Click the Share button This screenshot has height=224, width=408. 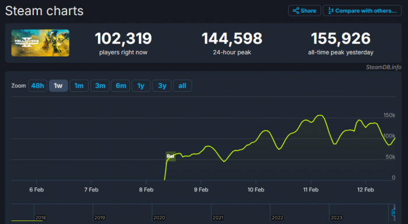pos(304,10)
